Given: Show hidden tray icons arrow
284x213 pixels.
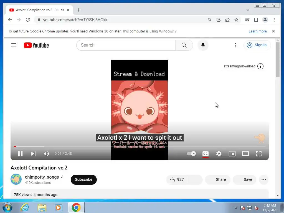Looking at the screenshot, I should (x=236, y=208).
